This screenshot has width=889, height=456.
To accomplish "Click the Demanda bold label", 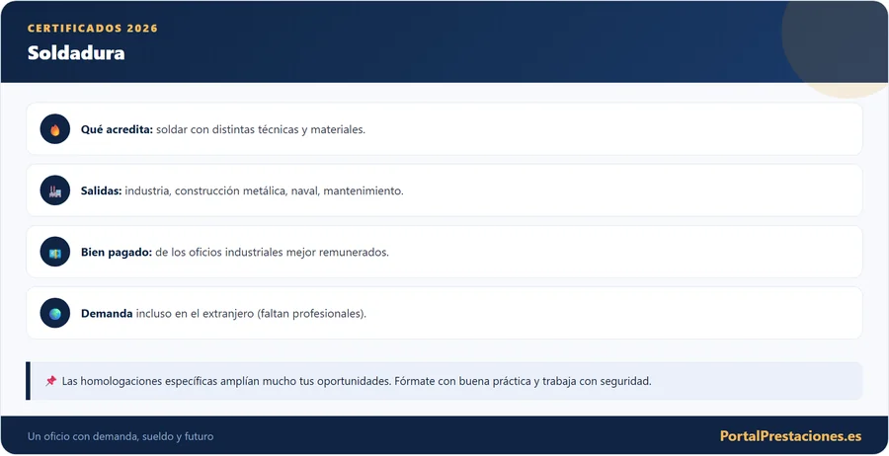I will pyautogui.click(x=107, y=313).
